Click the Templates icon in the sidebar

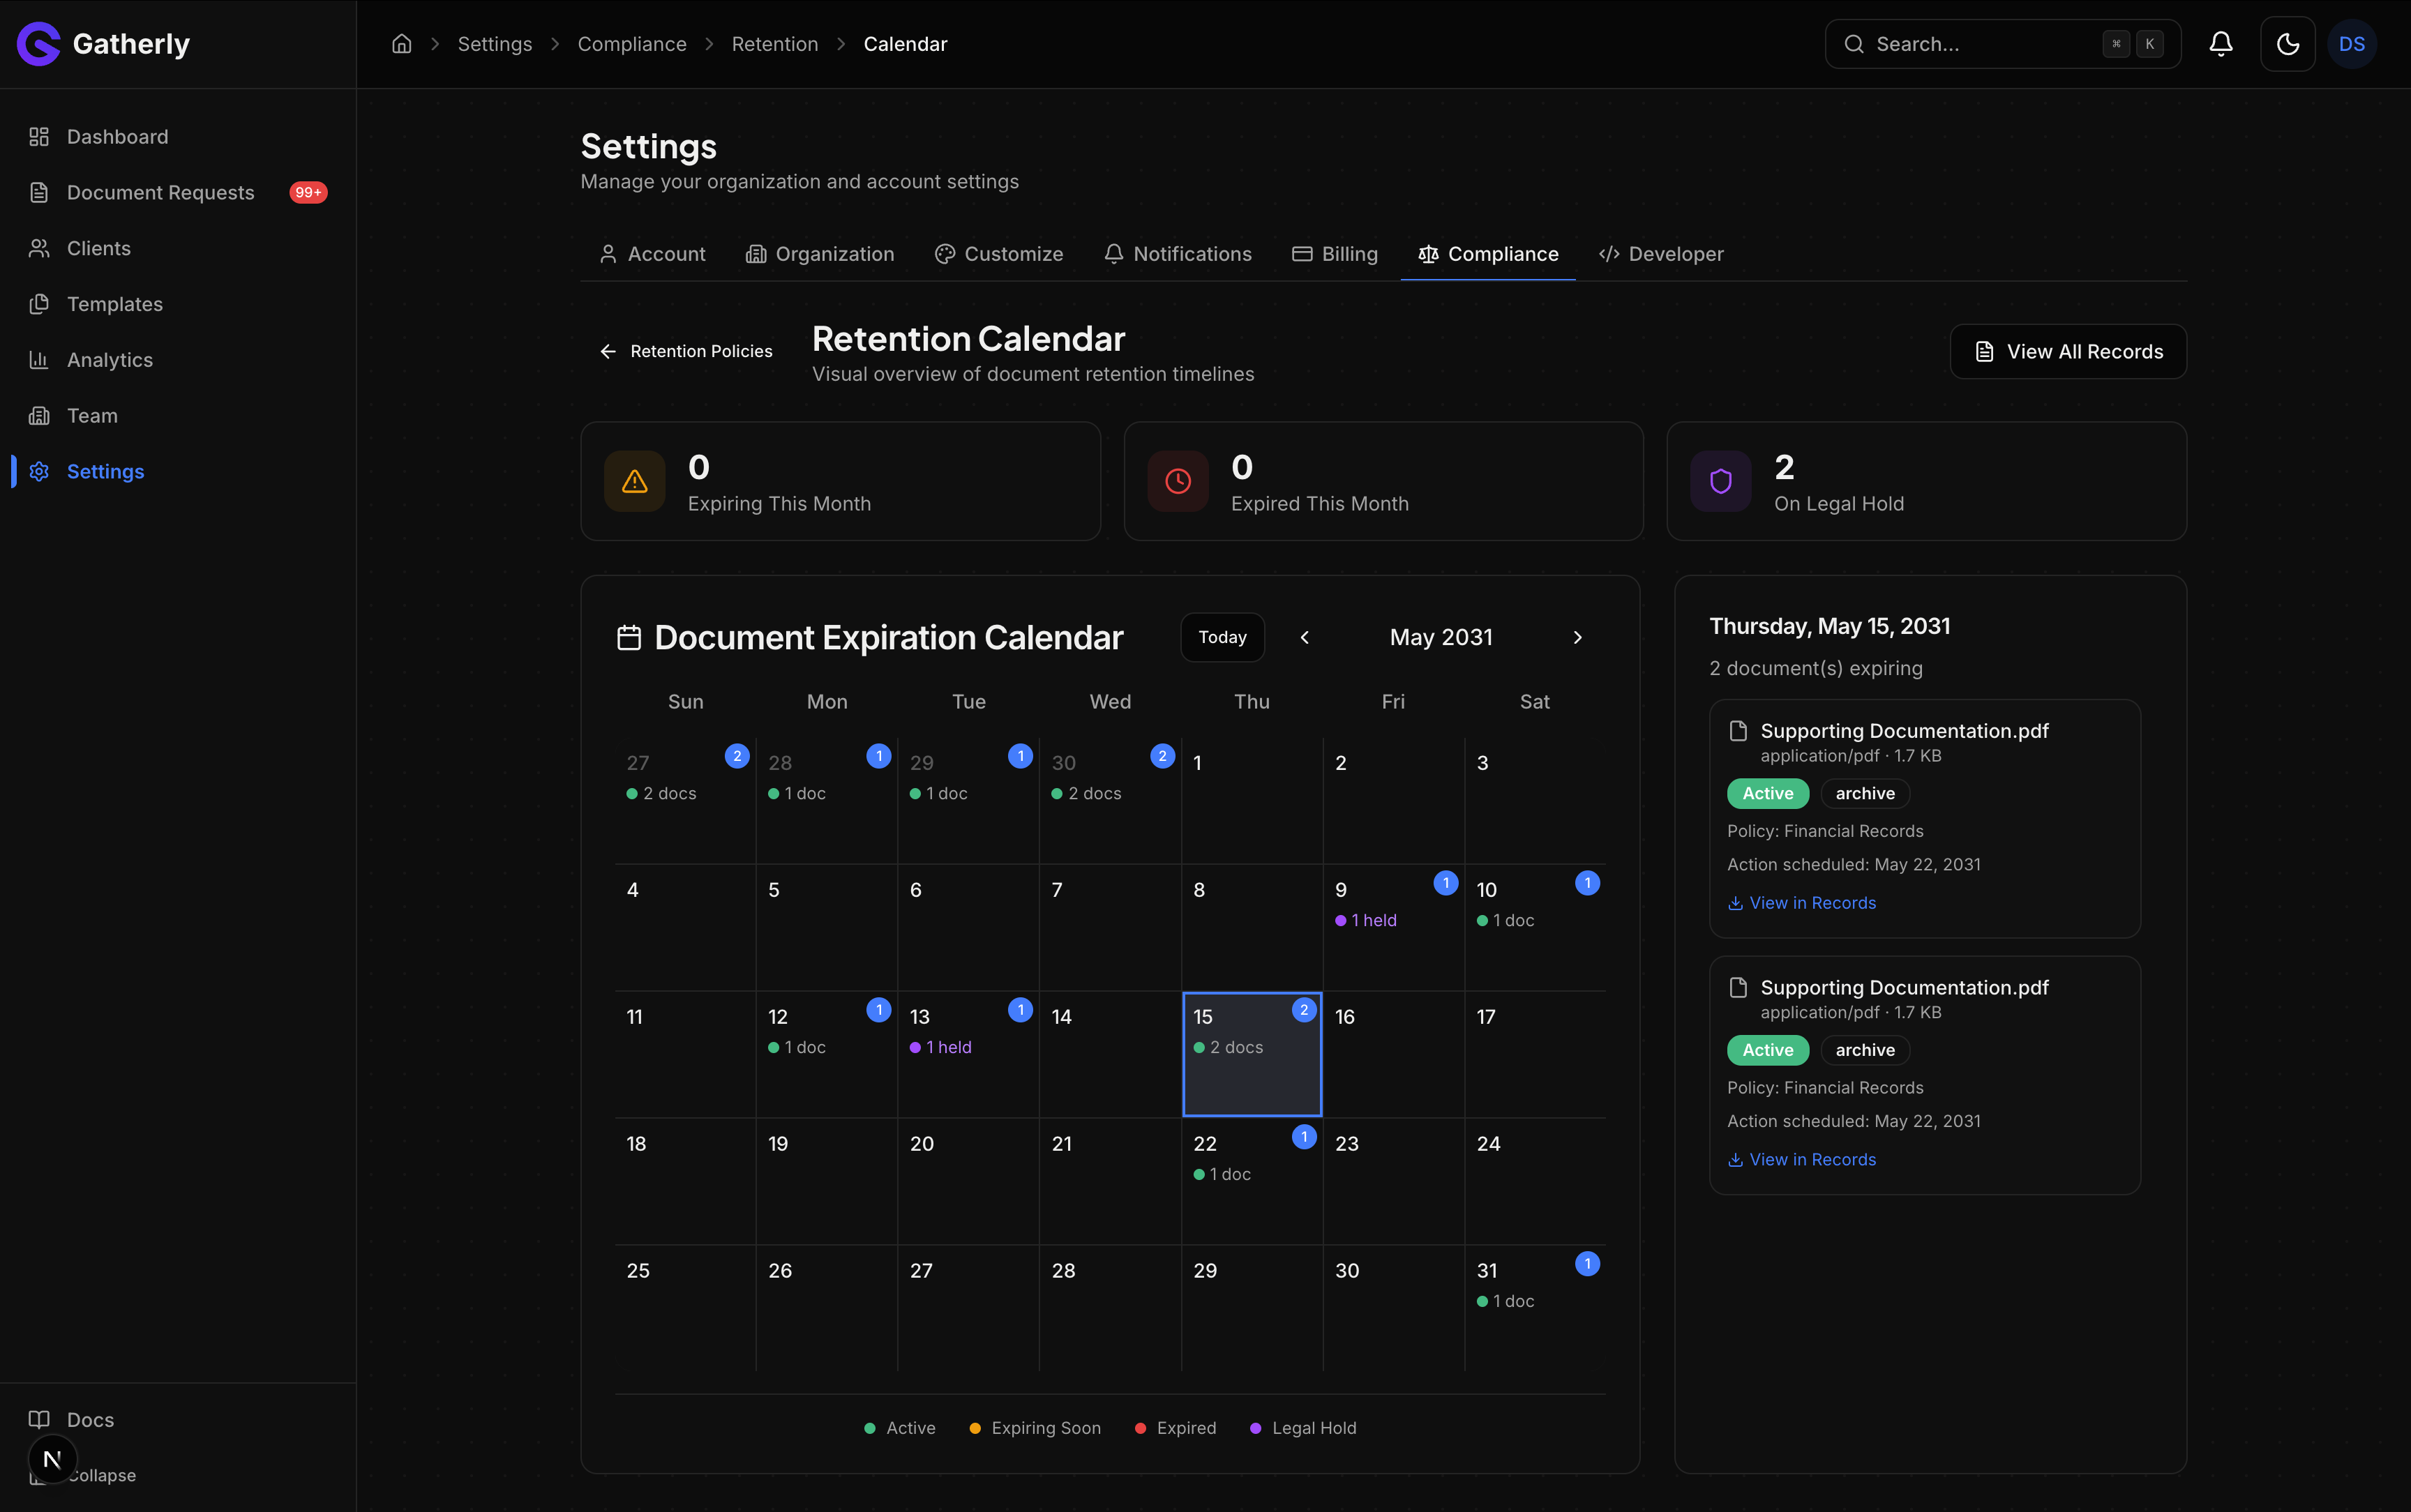pyautogui.click(x=39, y=303)
